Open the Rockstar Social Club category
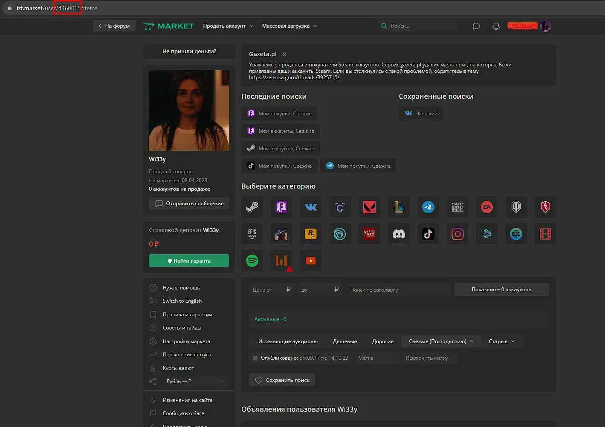 (x=311, y=234)
